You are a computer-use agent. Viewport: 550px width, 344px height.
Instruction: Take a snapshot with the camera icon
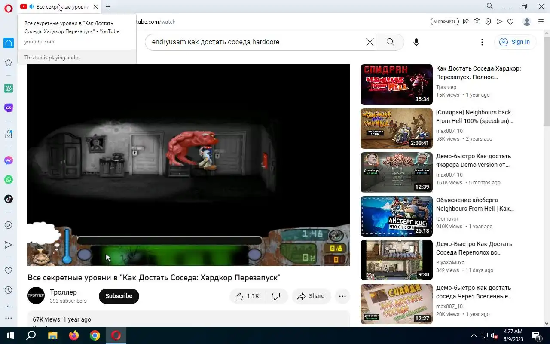[477, 21]
